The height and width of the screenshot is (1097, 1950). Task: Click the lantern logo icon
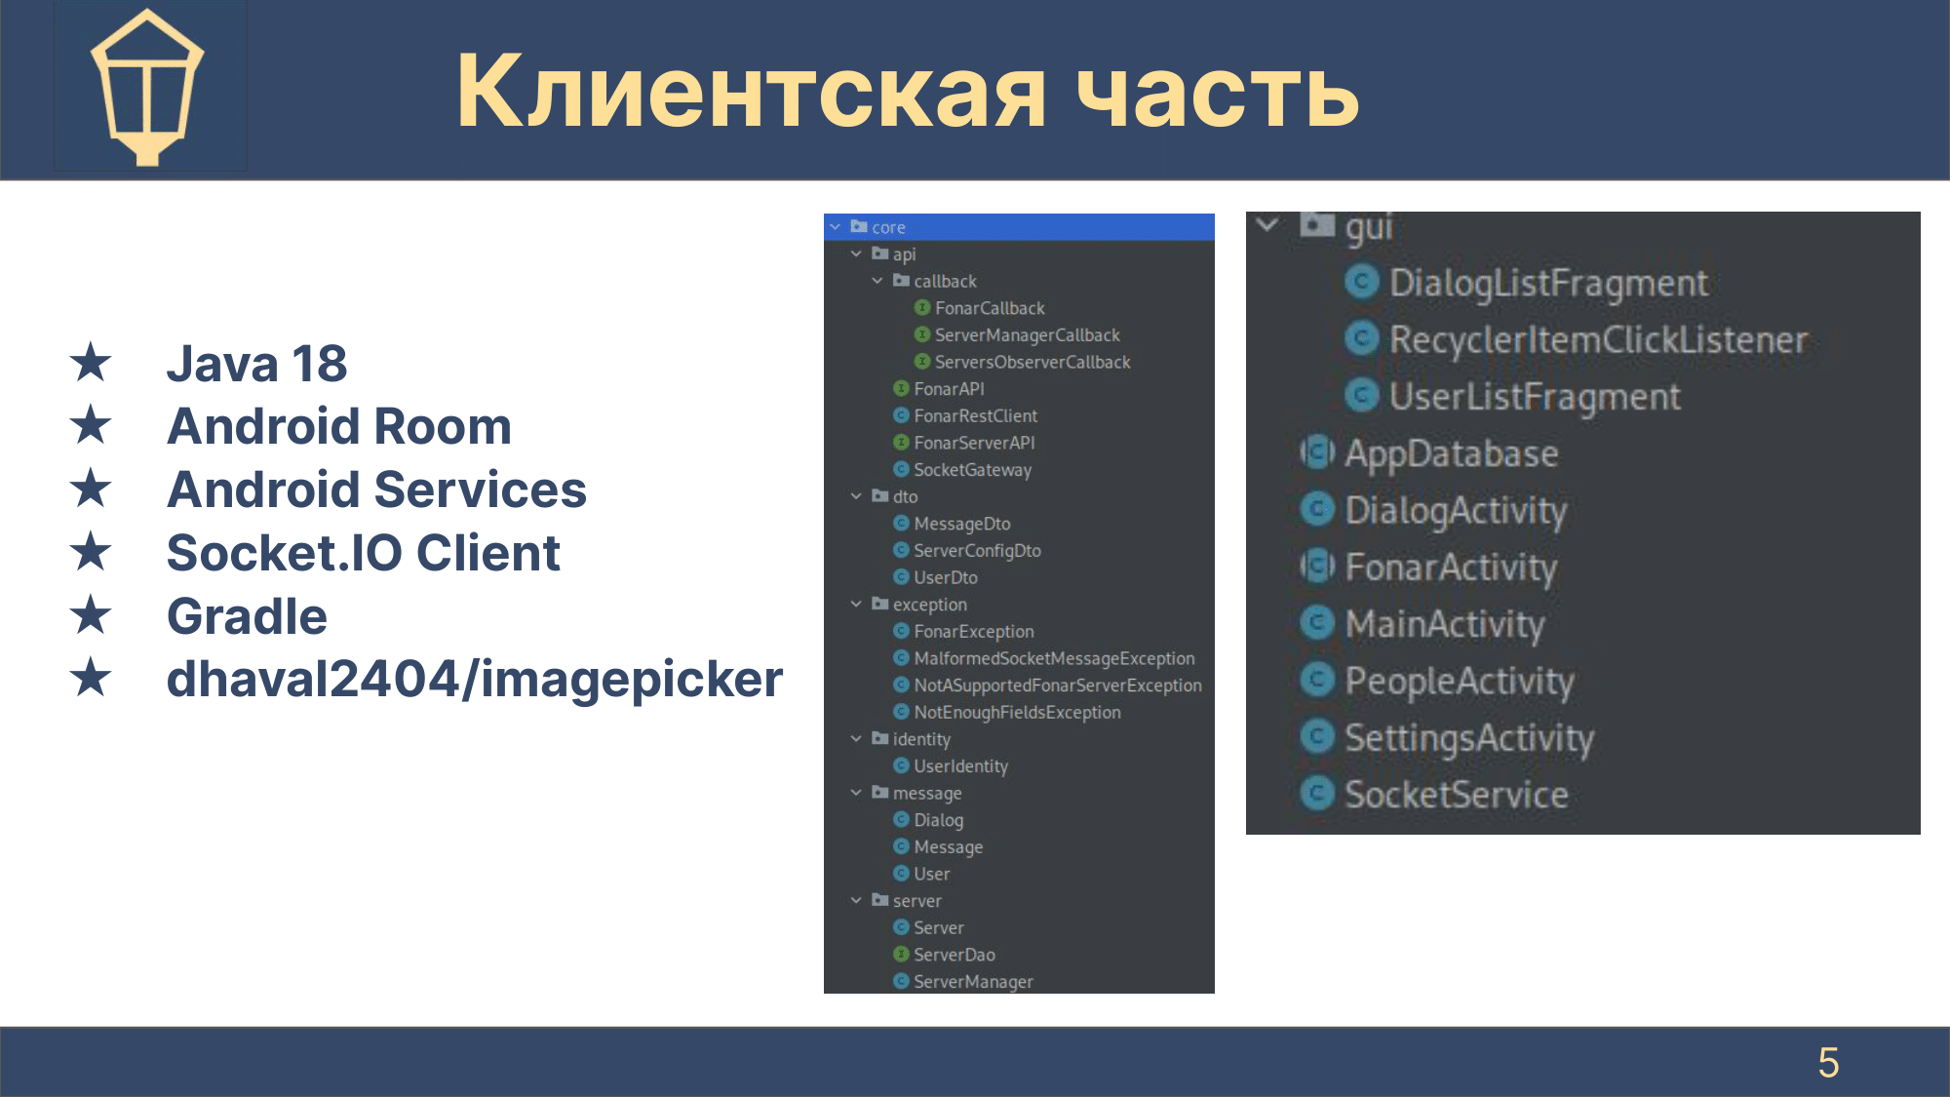pyautogui.click(x=148, y=88)
